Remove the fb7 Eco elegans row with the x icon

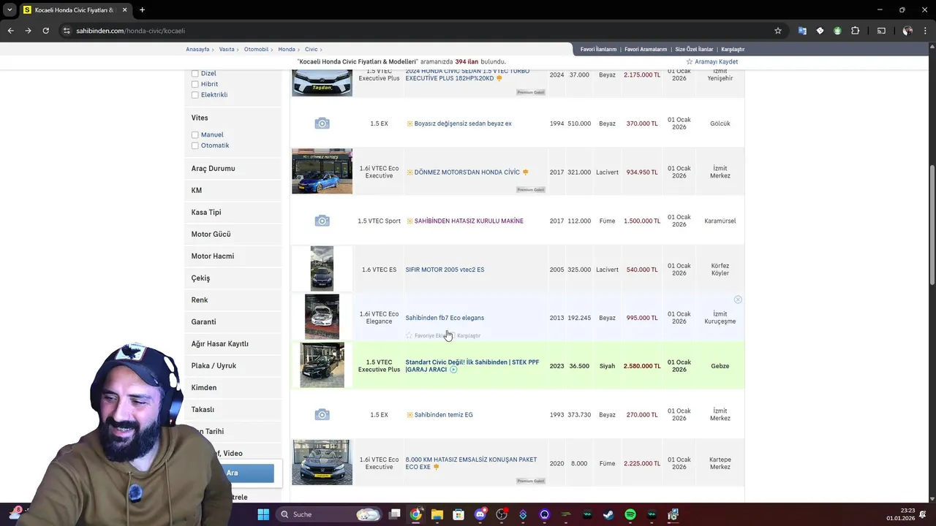pos(738,300)
